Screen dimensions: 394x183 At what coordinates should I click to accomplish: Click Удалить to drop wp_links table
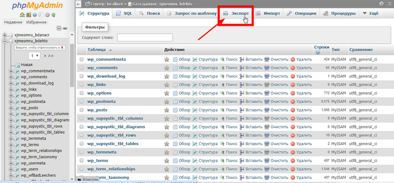301,85
